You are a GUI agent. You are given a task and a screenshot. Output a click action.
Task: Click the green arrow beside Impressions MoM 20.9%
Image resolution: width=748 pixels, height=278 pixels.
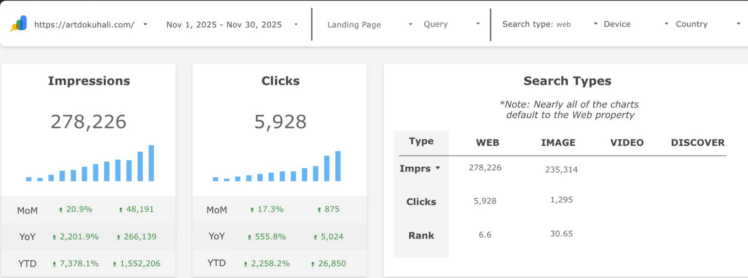tap(61, 210)
